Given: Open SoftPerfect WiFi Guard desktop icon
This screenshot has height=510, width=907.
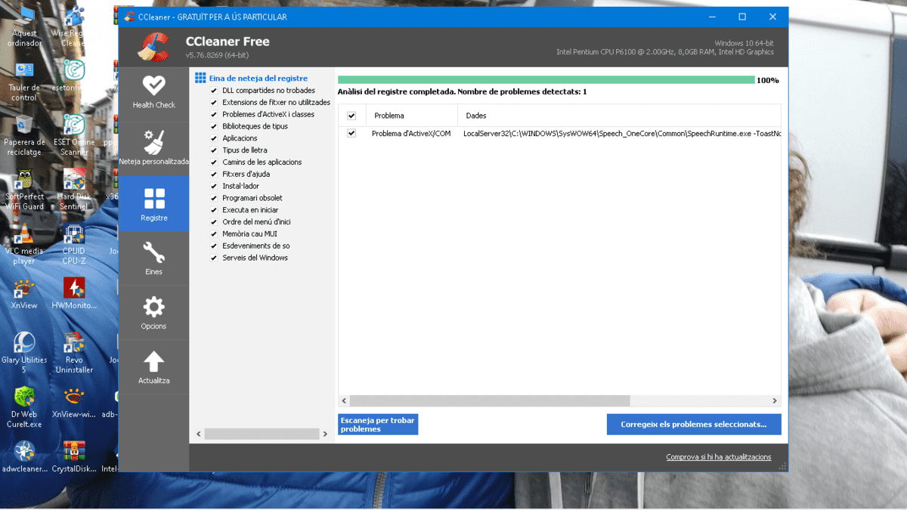Looking at the screenshot, I should click(24, 190).
